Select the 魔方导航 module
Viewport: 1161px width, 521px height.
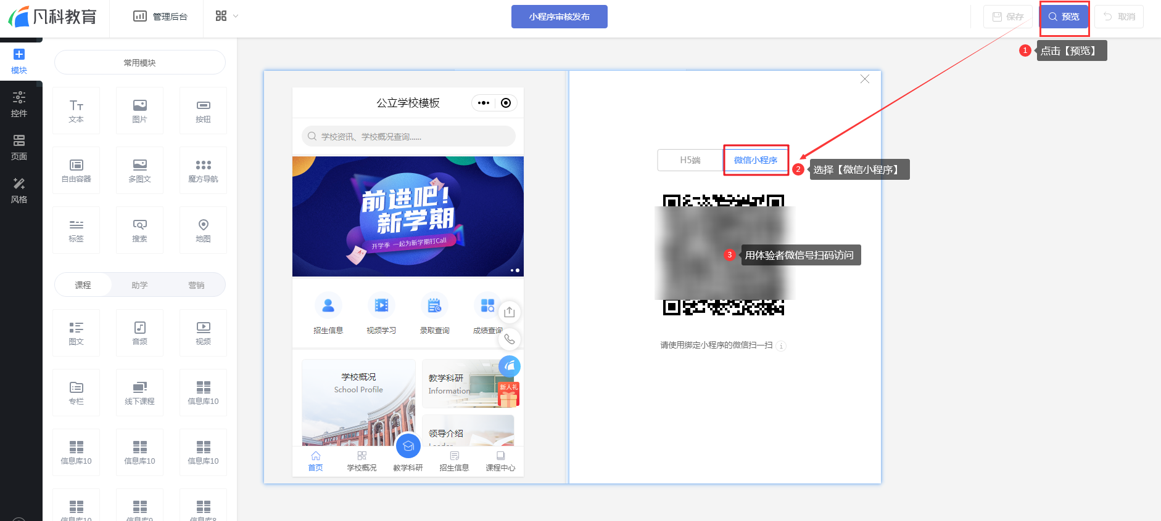tap(203, 171)
